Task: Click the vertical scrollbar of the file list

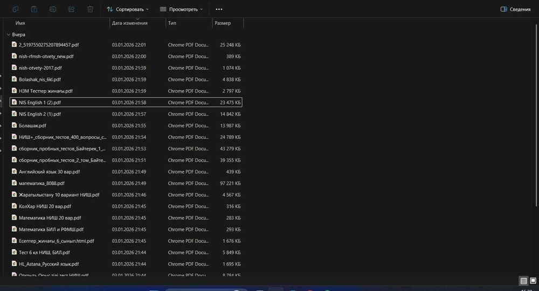Action: tap(537, 116)
